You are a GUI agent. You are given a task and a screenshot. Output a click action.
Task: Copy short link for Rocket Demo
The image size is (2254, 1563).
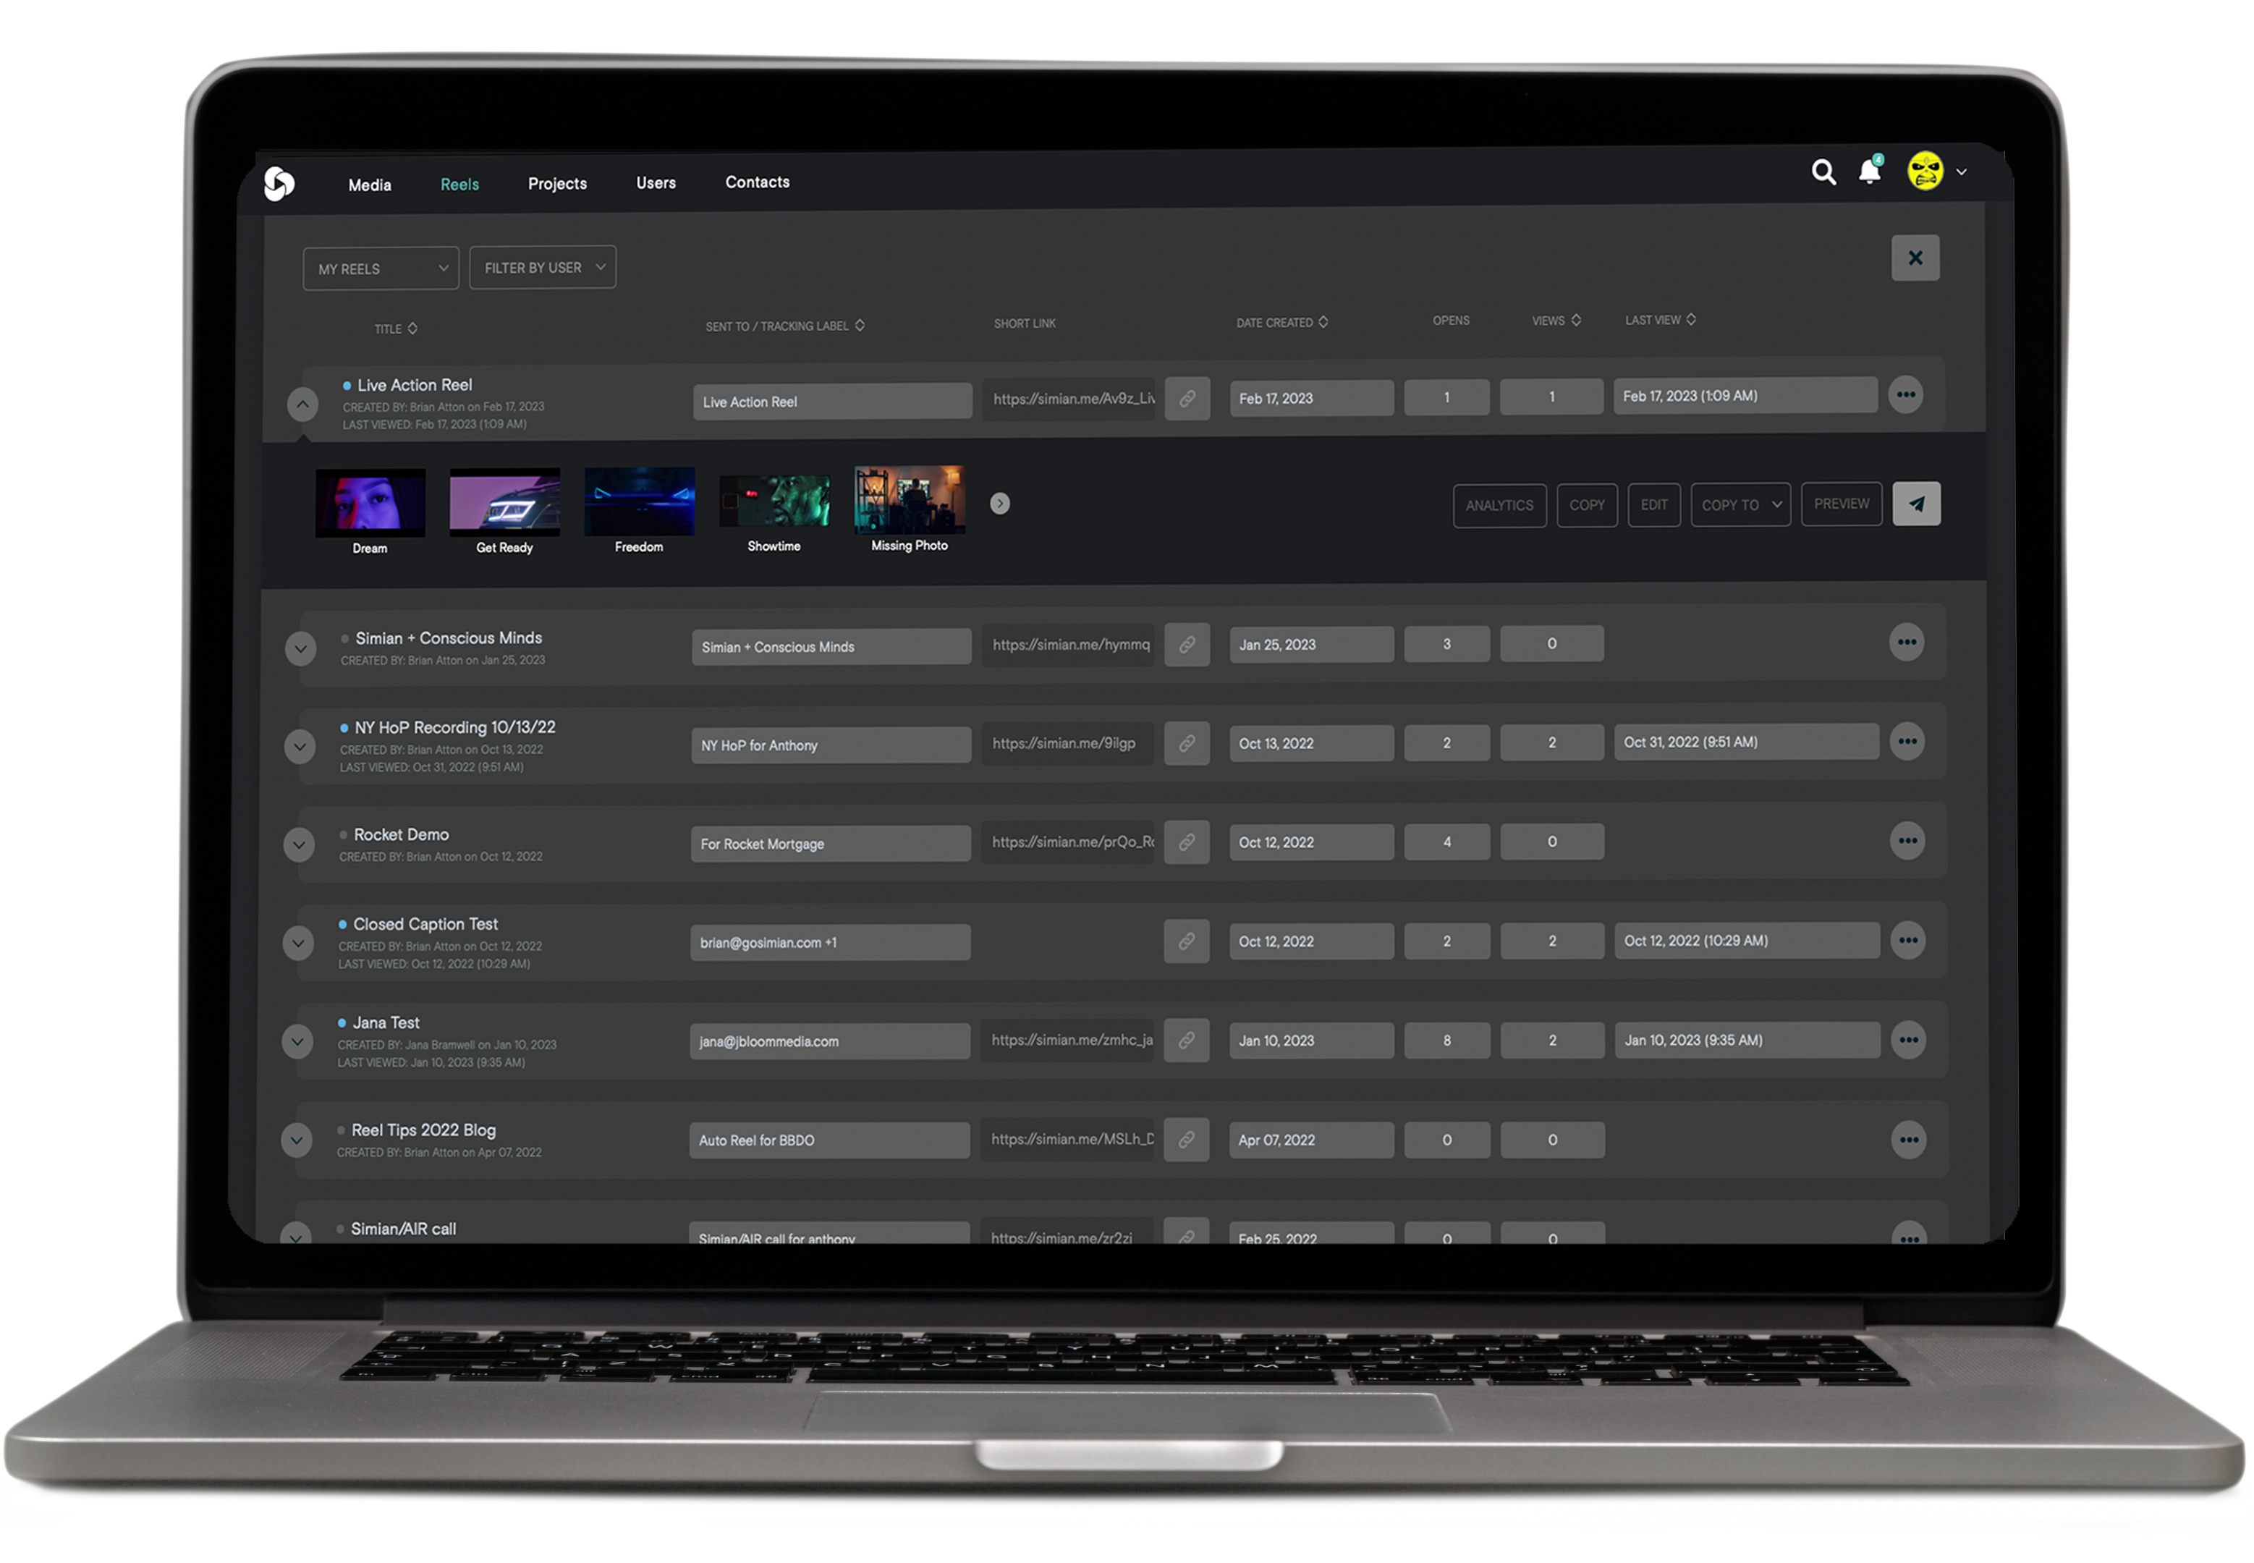click(x=1187, y=842)
